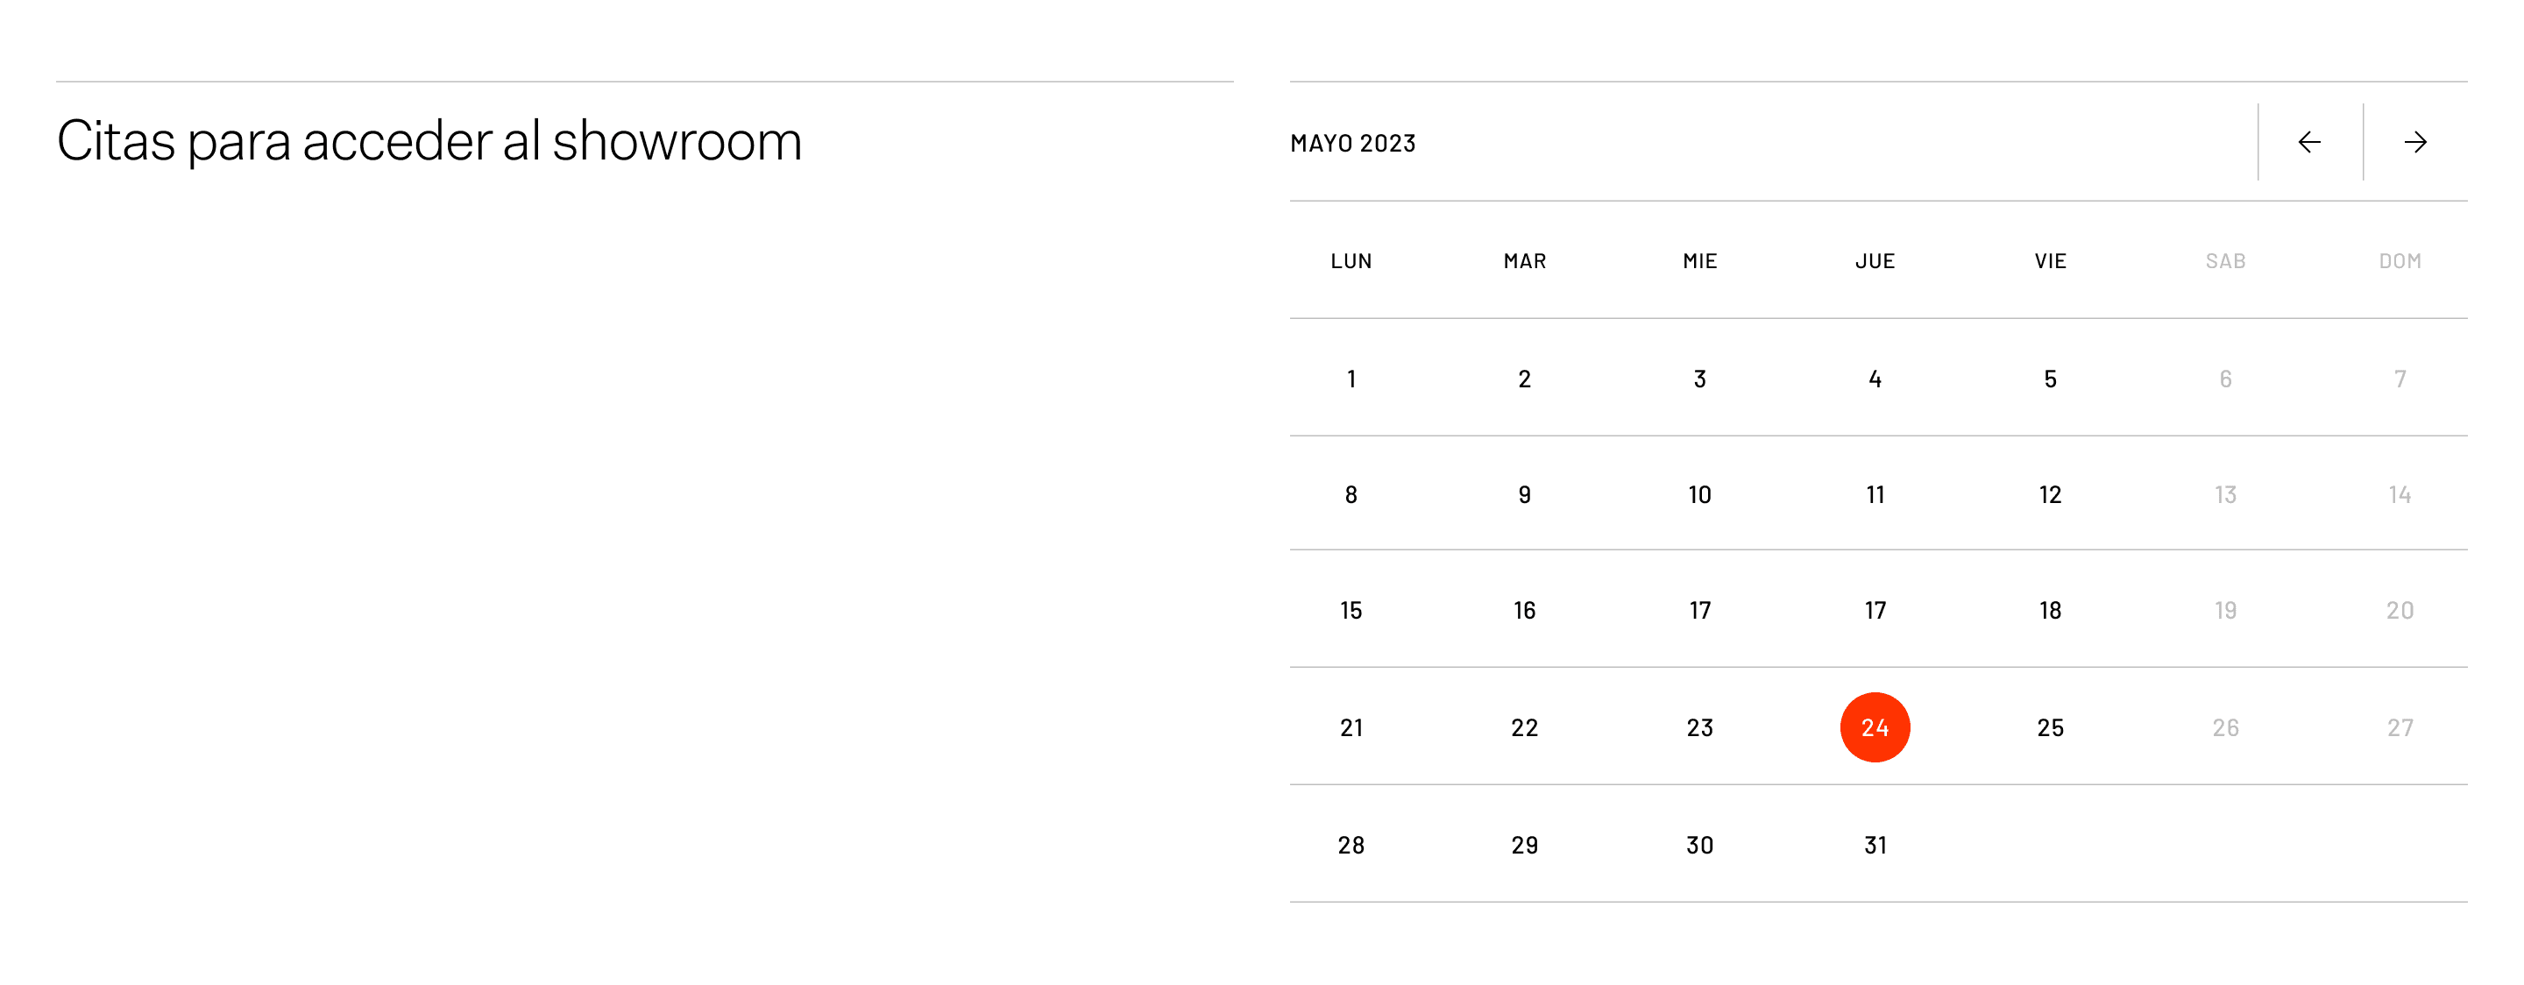The width and height of the screenshot is (2524, 985).
Task: Go to next month with right arrow
Action: pos(2415,142)
